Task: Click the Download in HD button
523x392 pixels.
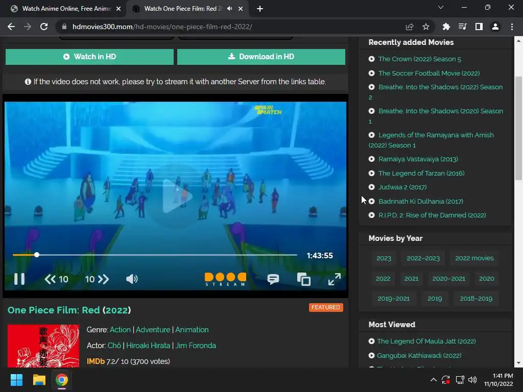Action: point(261,57)
